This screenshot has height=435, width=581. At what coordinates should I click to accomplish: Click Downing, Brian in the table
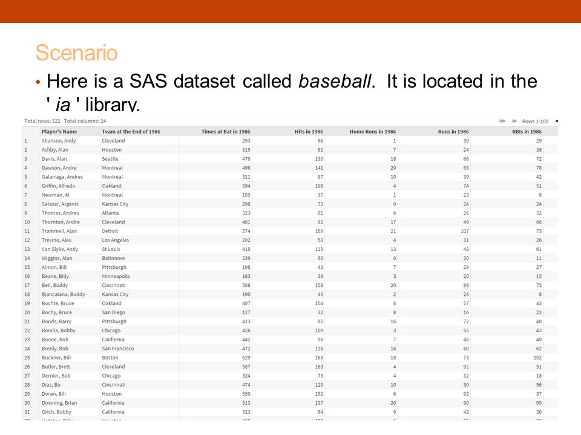tap(59, 403)
